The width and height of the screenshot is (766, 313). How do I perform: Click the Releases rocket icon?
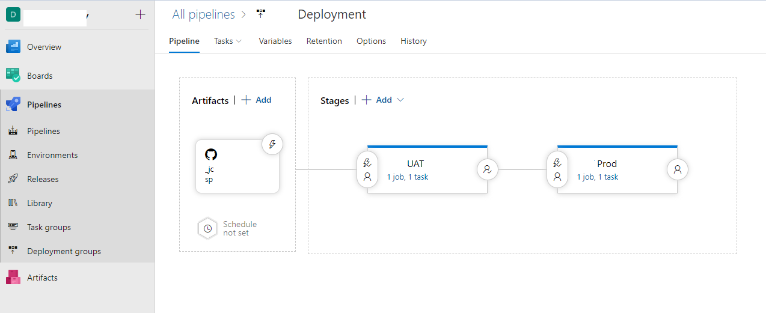pos(13,179)
